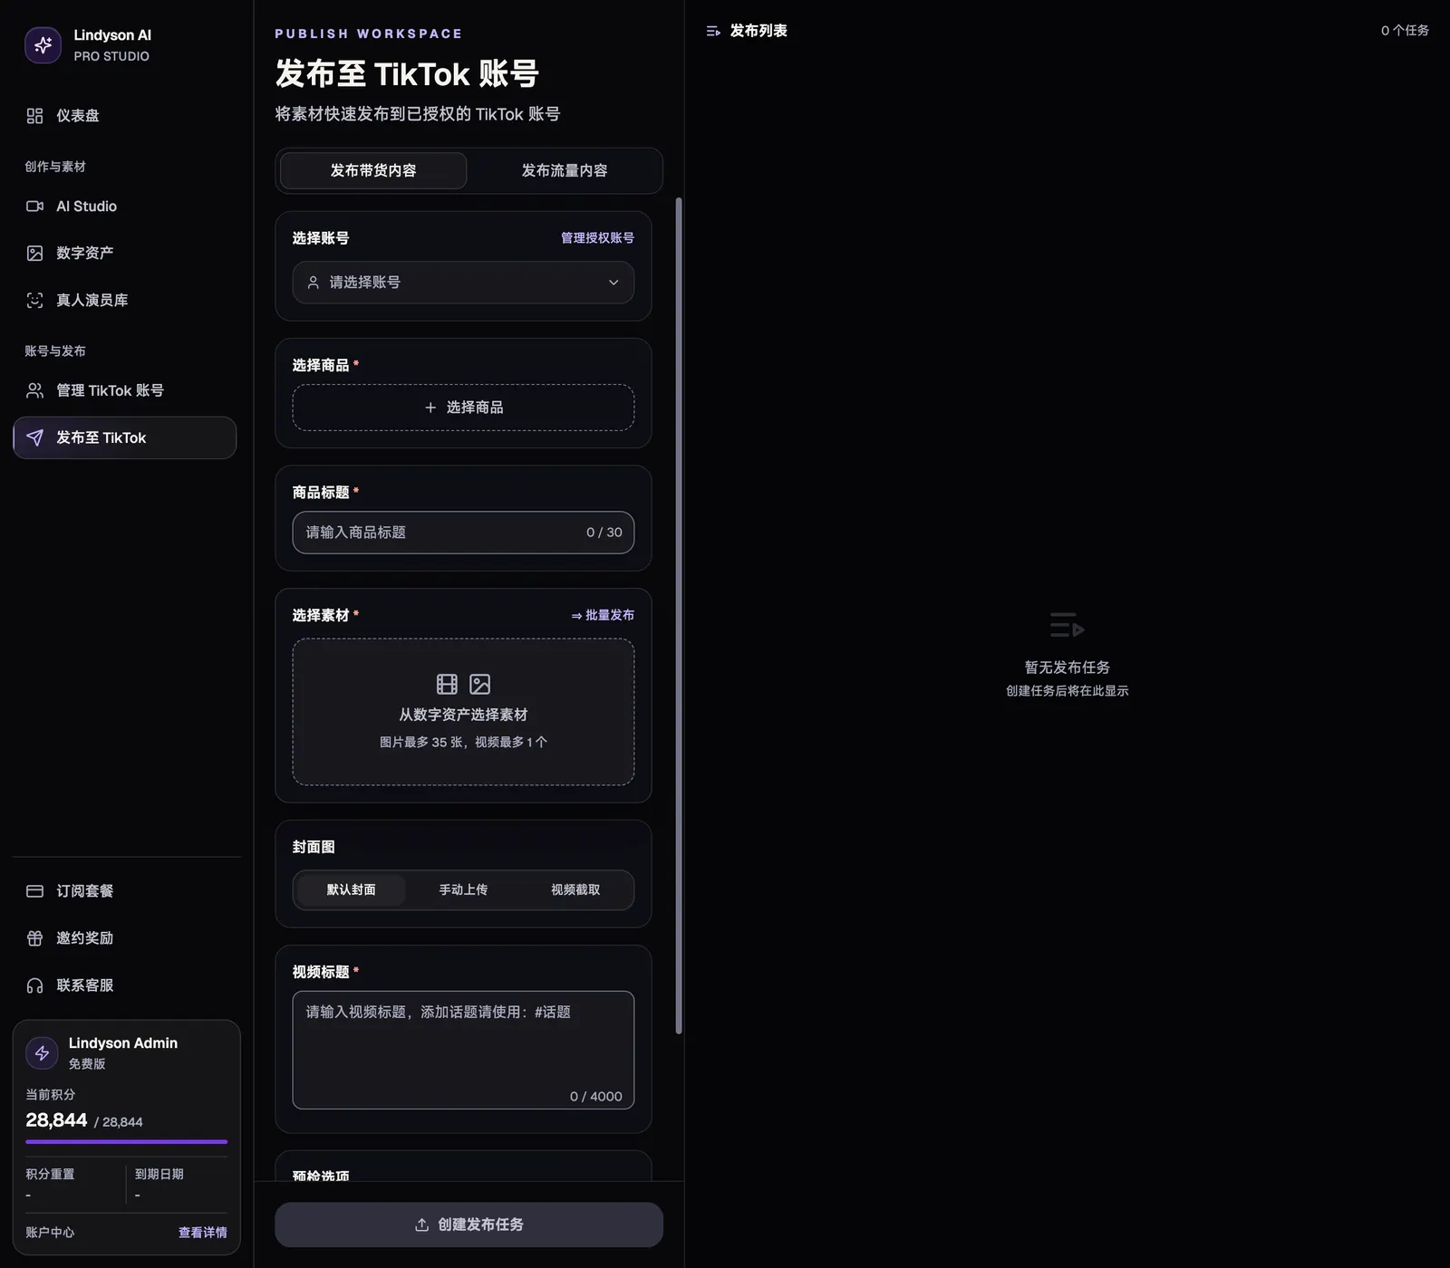The image size is (1450, 1268).
Task: Click the chevron arrow in account selector
Action: tap(614, 283)
